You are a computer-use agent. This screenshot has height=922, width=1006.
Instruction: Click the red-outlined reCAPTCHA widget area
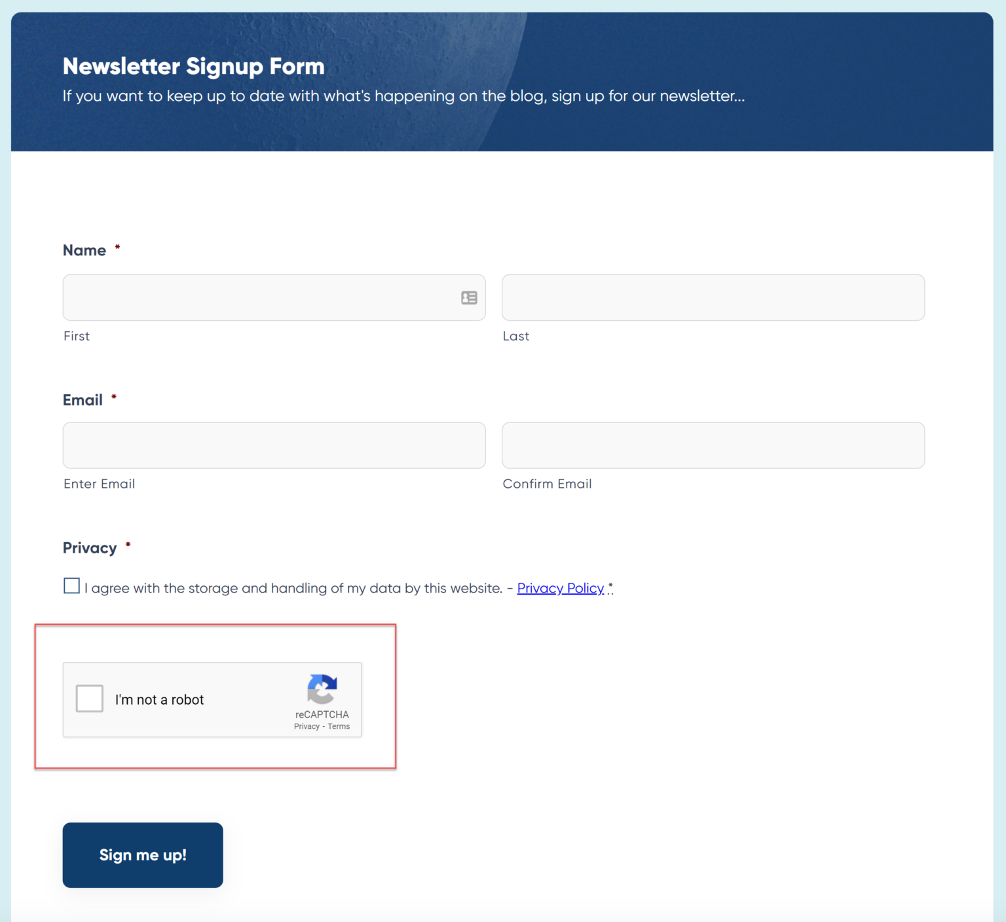pos(215,697)
